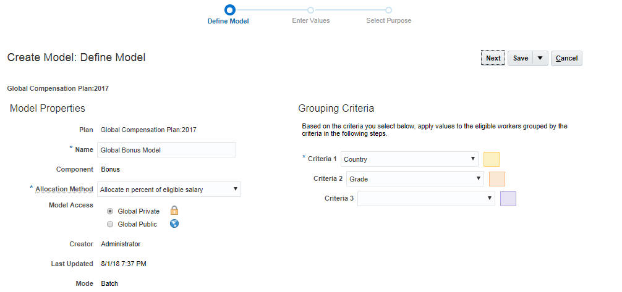Click the 'Bonus' component value

click(x=110, y=169)
